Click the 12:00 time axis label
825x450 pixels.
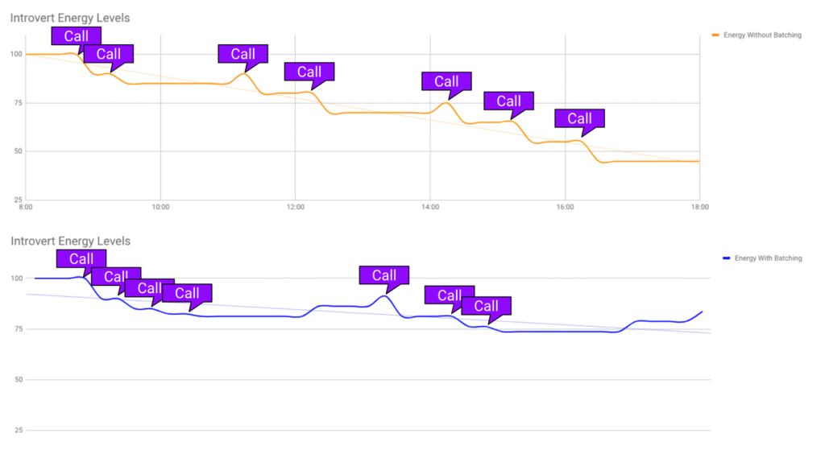tap(295, 207)
